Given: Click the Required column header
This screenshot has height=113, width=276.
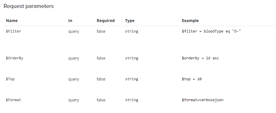Looking at the screenshot, I should pos(106,21).
